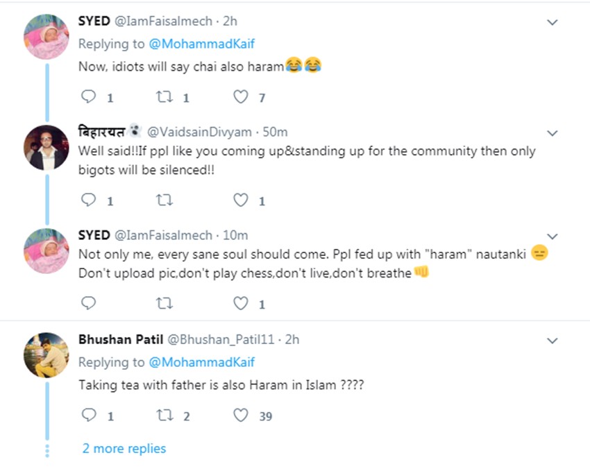Retweet SYED's chai haram tweet
The image size is (590, 471).
165,97
